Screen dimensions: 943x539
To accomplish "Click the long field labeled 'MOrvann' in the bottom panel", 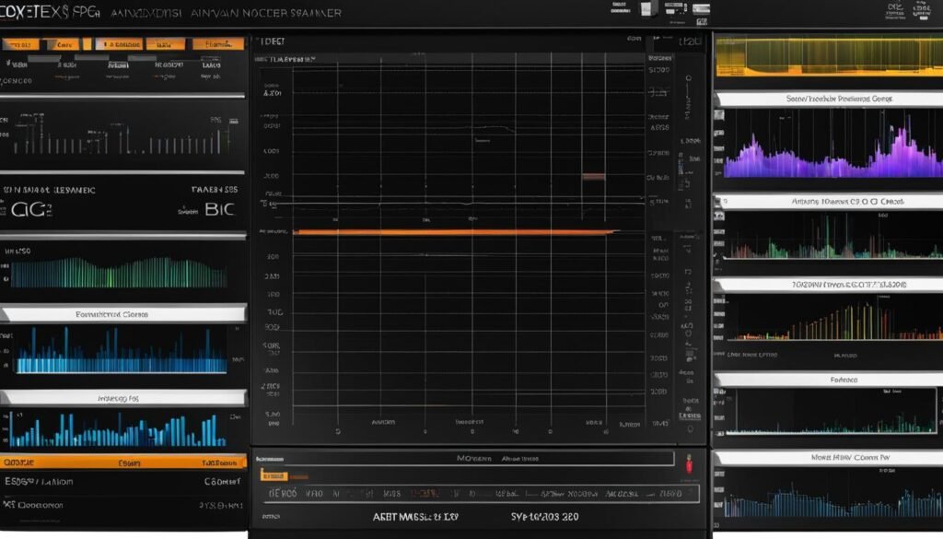I will pyautogui.click(x=465, y=459).
